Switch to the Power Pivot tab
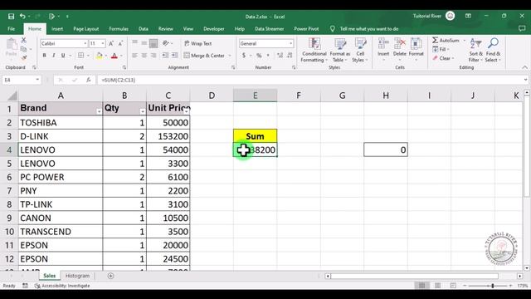This screenshot has width=531, height=299. (x=306, y=29)
